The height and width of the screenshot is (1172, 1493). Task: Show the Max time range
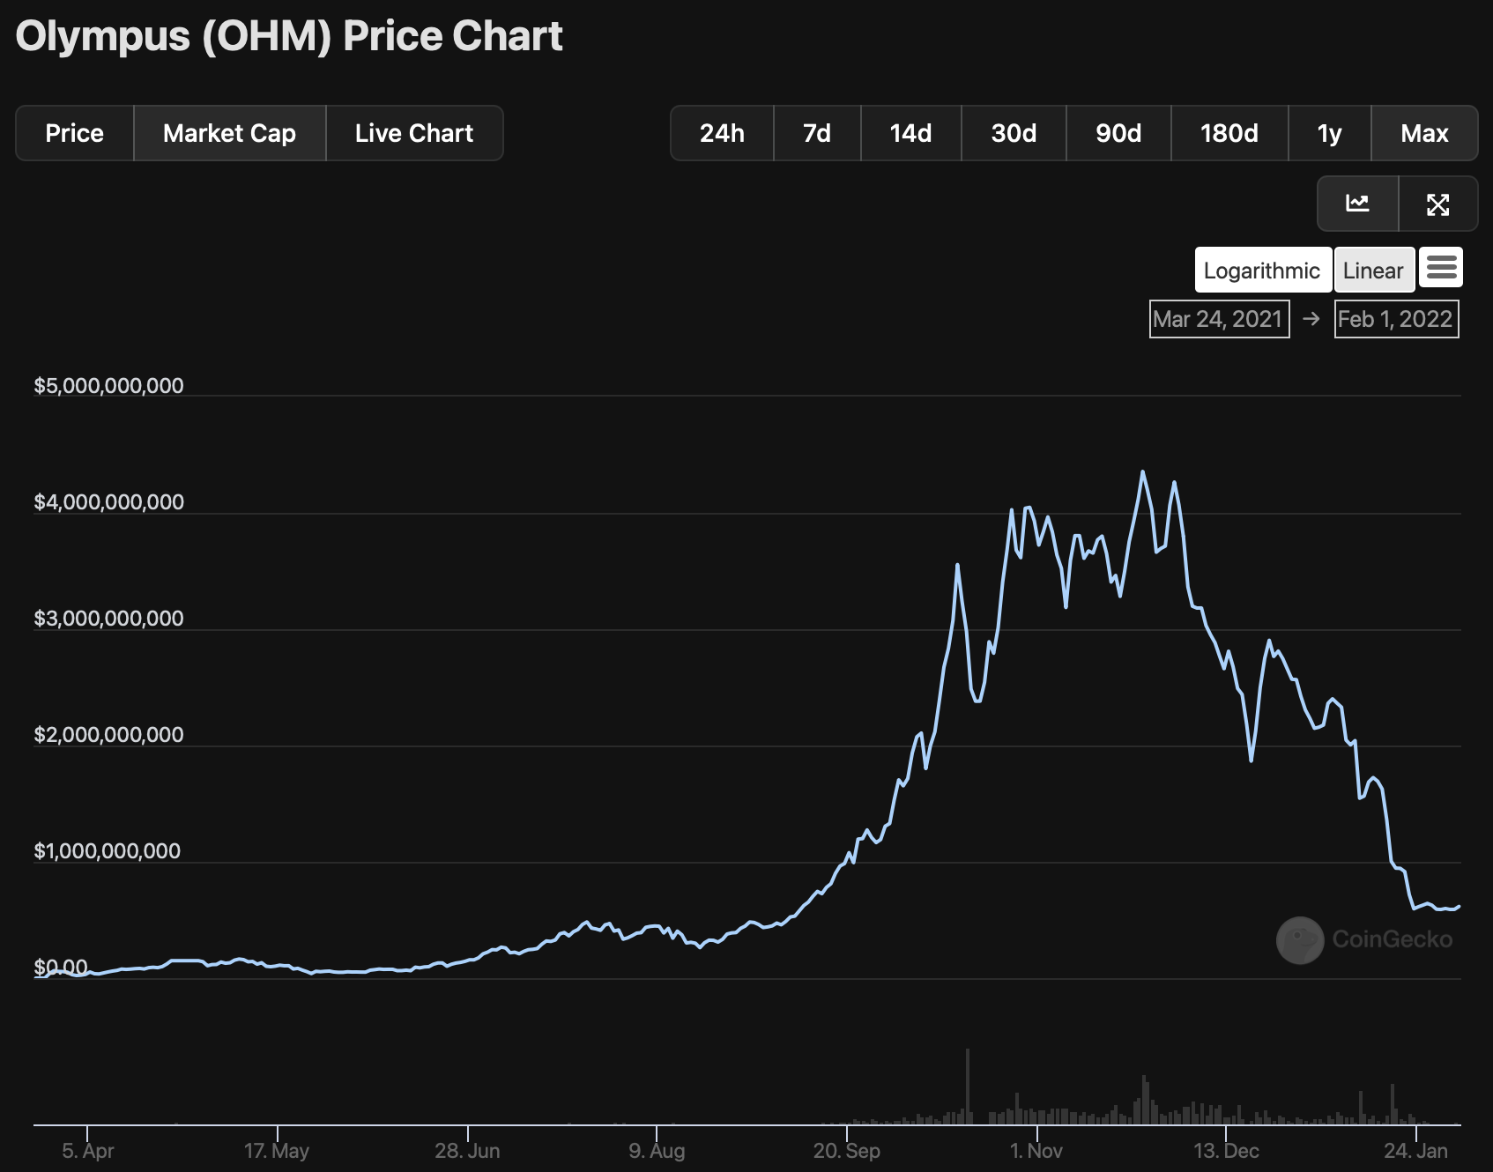[x=1424, y=133]
